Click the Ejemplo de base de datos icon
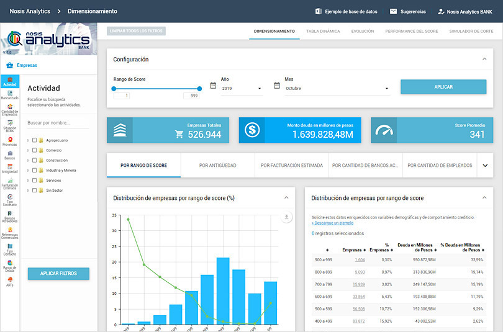The height and width of the screenshot is (332, 503). (x=318, y=11)
